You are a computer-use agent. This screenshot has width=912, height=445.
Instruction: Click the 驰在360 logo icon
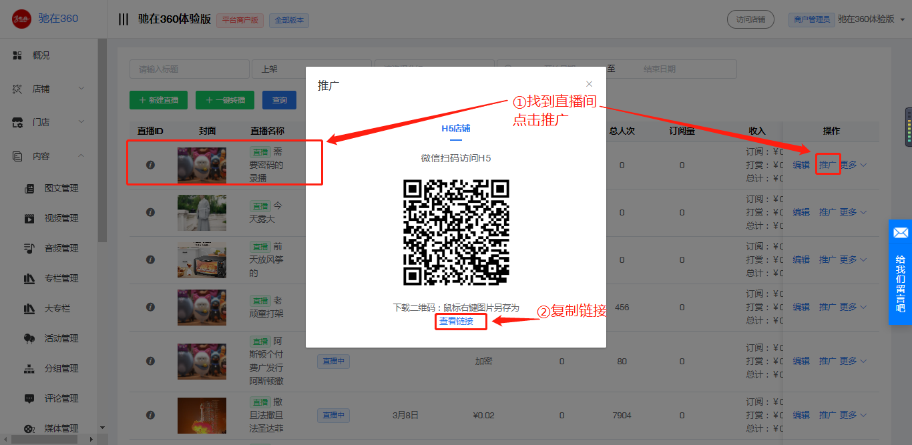[21, 19]
